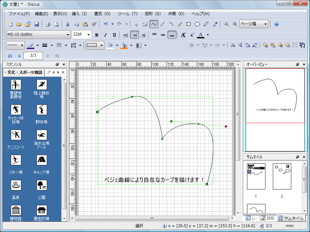
Task: Open 編集(E) menu
Action: click(x=42, y=14)
